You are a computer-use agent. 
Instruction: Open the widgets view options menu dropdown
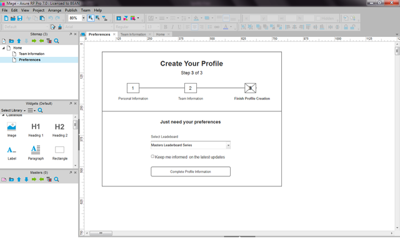tap(32, 111)
